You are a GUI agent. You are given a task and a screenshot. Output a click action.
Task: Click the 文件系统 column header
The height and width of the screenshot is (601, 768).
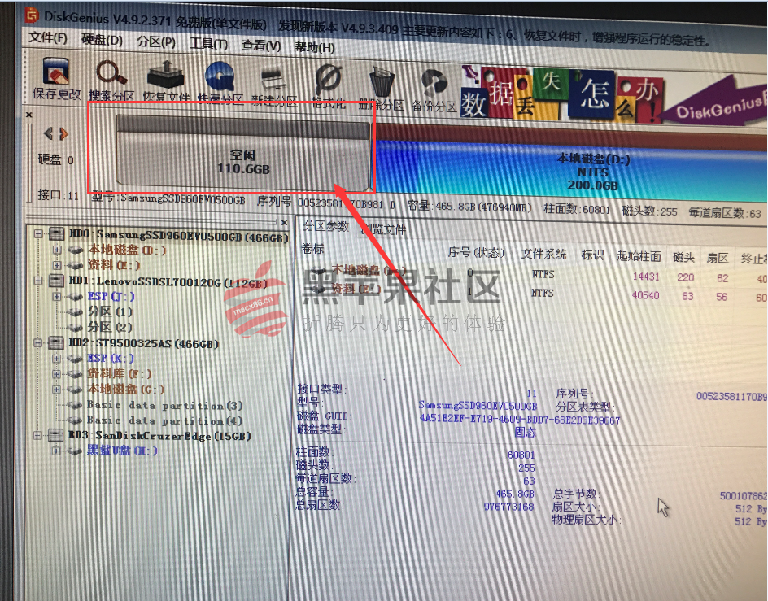[543, 254]
